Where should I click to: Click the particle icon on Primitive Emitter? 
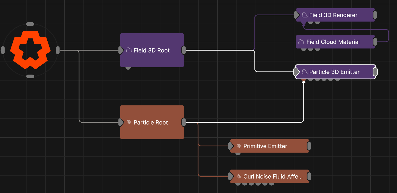239,146
